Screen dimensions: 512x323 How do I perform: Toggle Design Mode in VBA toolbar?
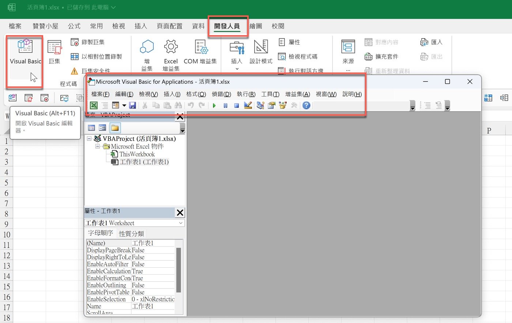(x=248, y=106)
